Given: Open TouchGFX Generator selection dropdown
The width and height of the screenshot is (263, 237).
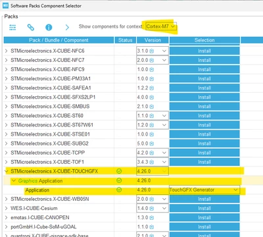Looking at the screenshot, I should [x=204, y=190].
